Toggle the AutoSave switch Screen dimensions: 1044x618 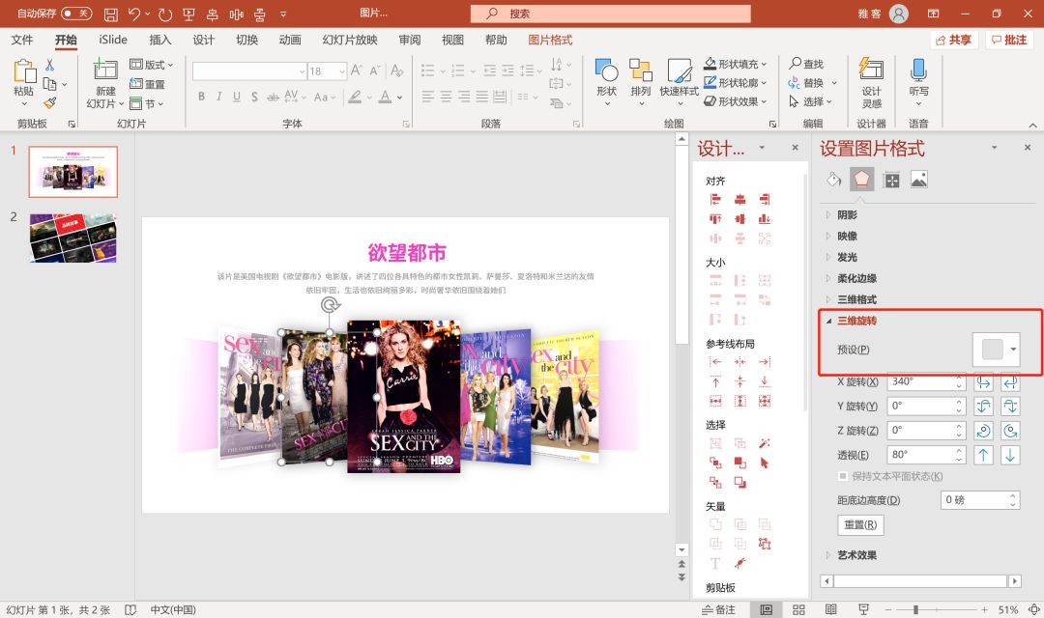point(76,14)
